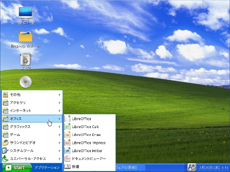Screen dimensions: 230x172
Task: Select the ユニバーサル・アクセス menu label
Action: coord(28,159)
